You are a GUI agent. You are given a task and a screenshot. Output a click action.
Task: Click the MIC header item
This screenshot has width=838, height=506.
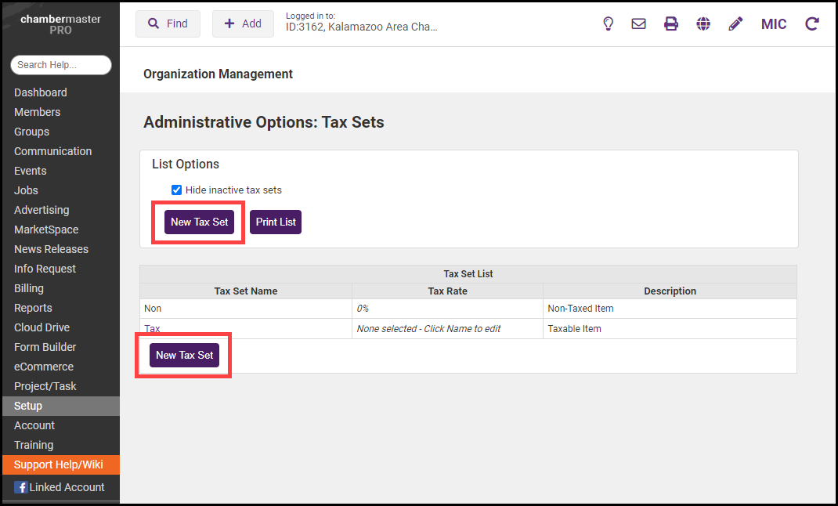[x=774, y=23]
